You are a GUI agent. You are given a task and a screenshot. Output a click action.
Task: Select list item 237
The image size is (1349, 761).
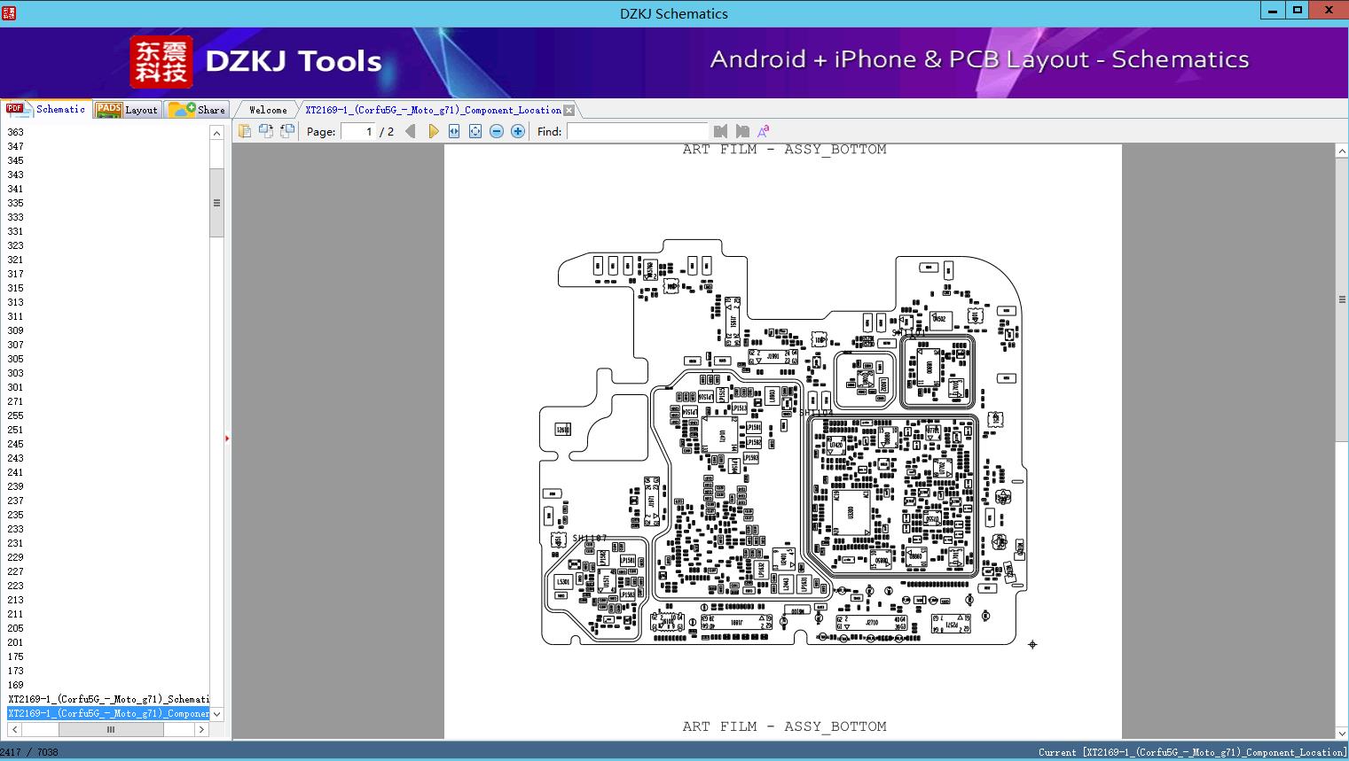tap(16, 501)
